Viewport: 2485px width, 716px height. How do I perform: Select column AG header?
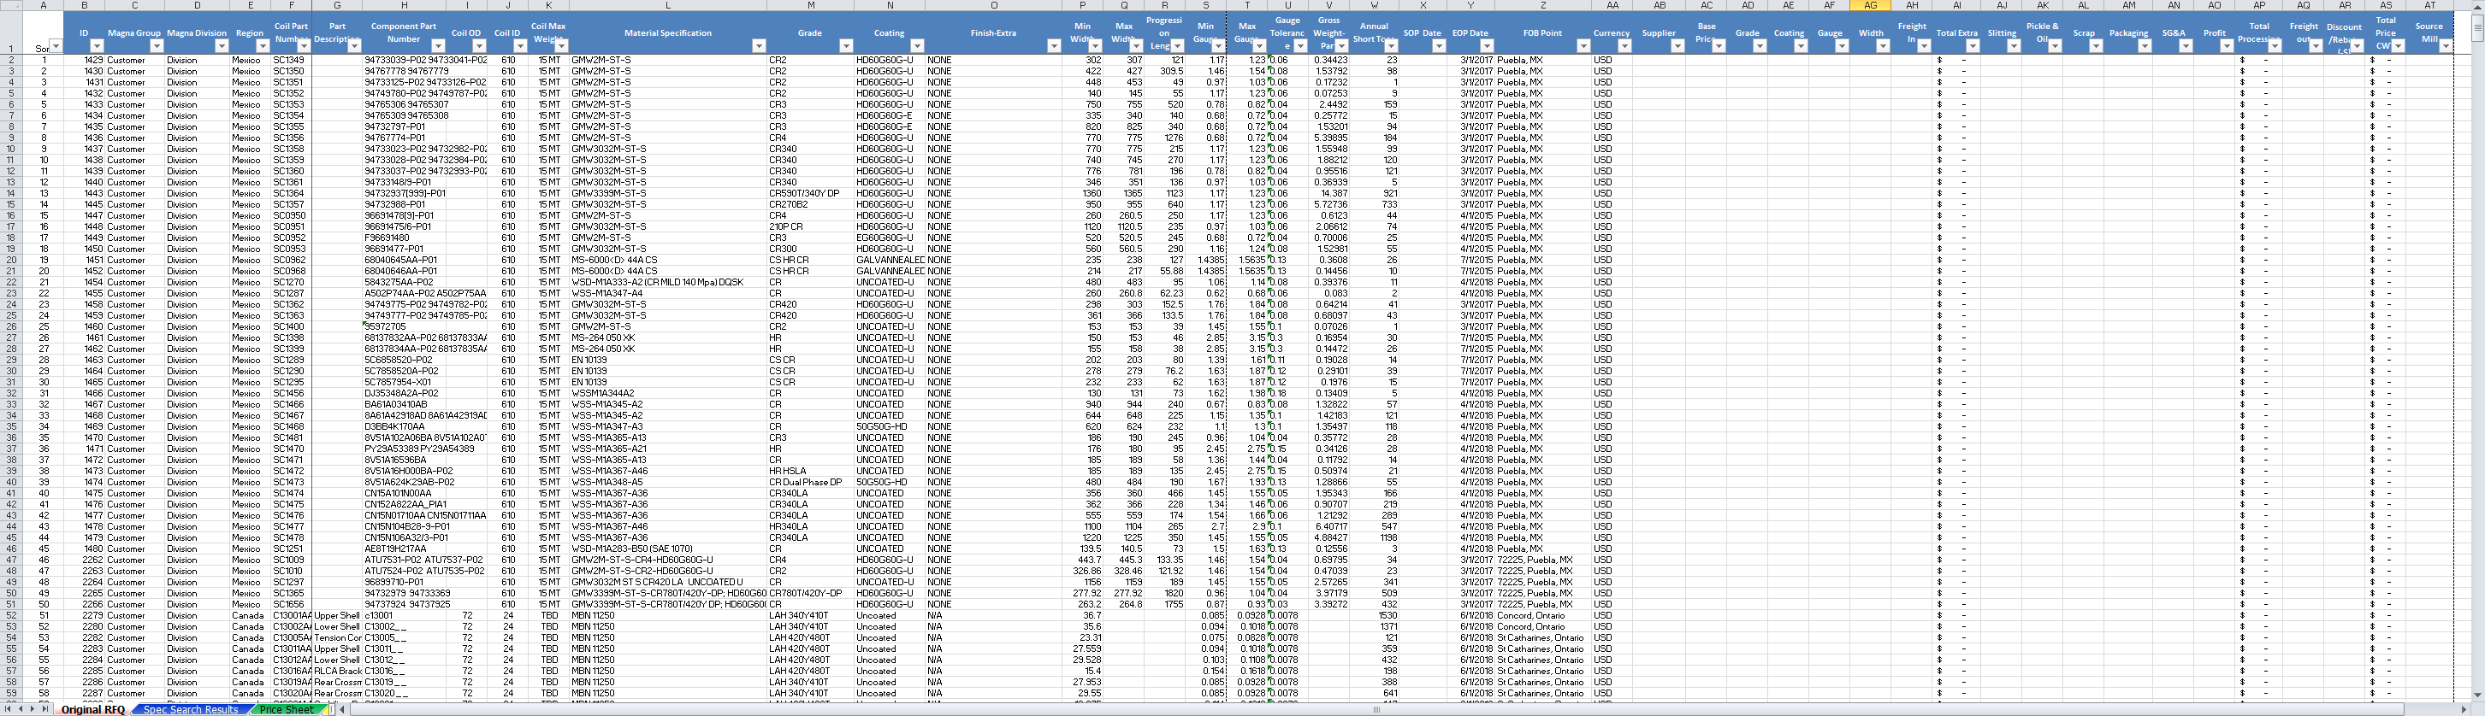(x=1870, y=6)
